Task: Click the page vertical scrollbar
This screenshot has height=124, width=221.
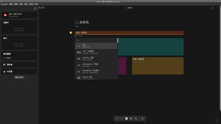Action: [220, 58]
